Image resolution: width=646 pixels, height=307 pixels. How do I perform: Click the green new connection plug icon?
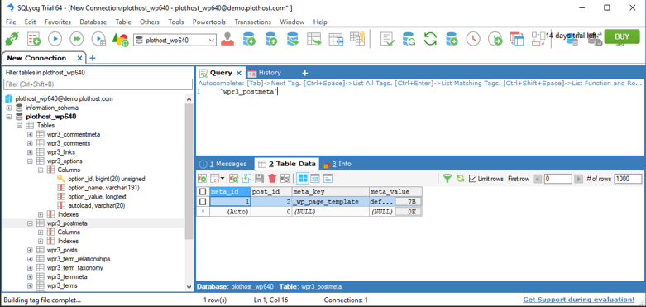point(12,39)
